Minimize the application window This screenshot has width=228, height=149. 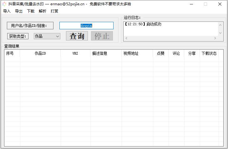click(x=191, y=4)
